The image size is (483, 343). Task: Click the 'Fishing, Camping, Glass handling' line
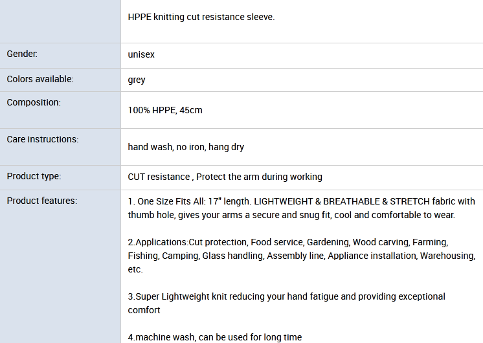click(302, 256)
